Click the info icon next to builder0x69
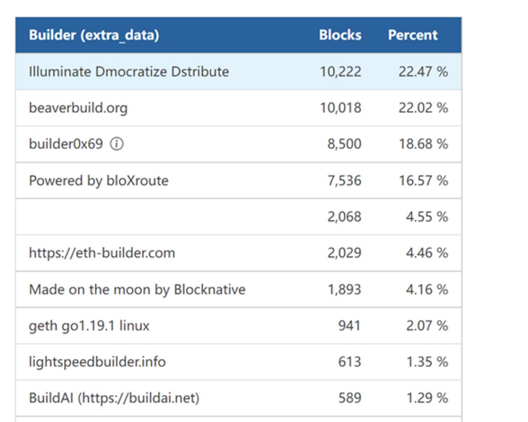The width and height of the screenshot is (528, 422). point(116,144)
